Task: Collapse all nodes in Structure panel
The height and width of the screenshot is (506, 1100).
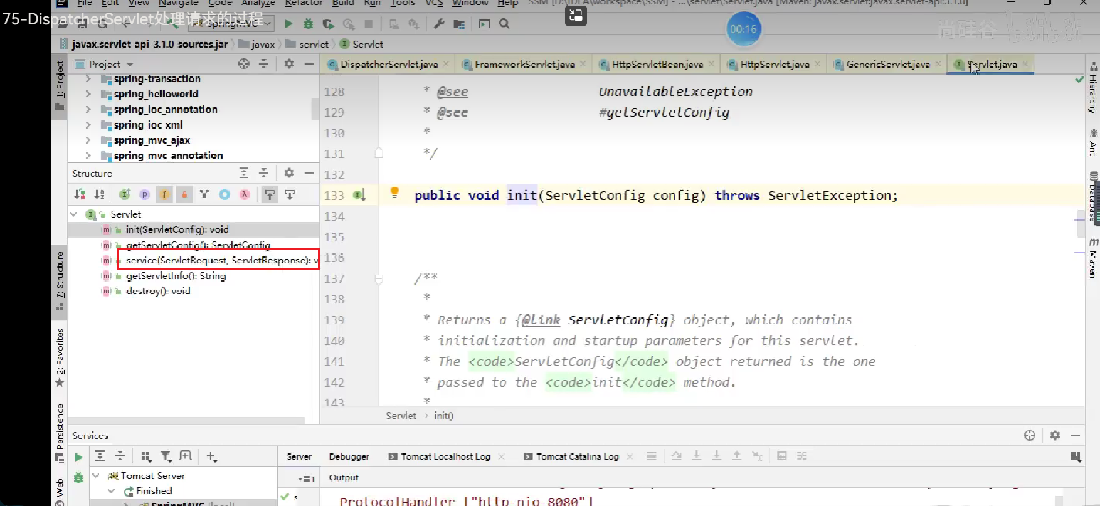Action: (x=263, y=173)
